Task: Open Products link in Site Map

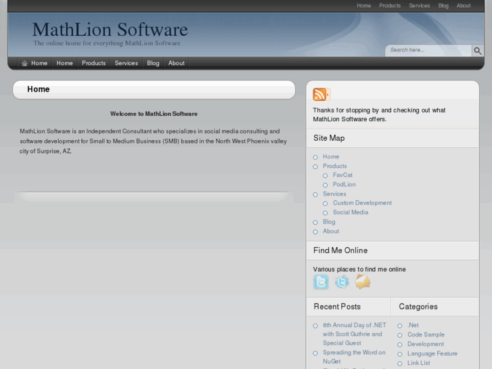Action: (x=335, y=166)
